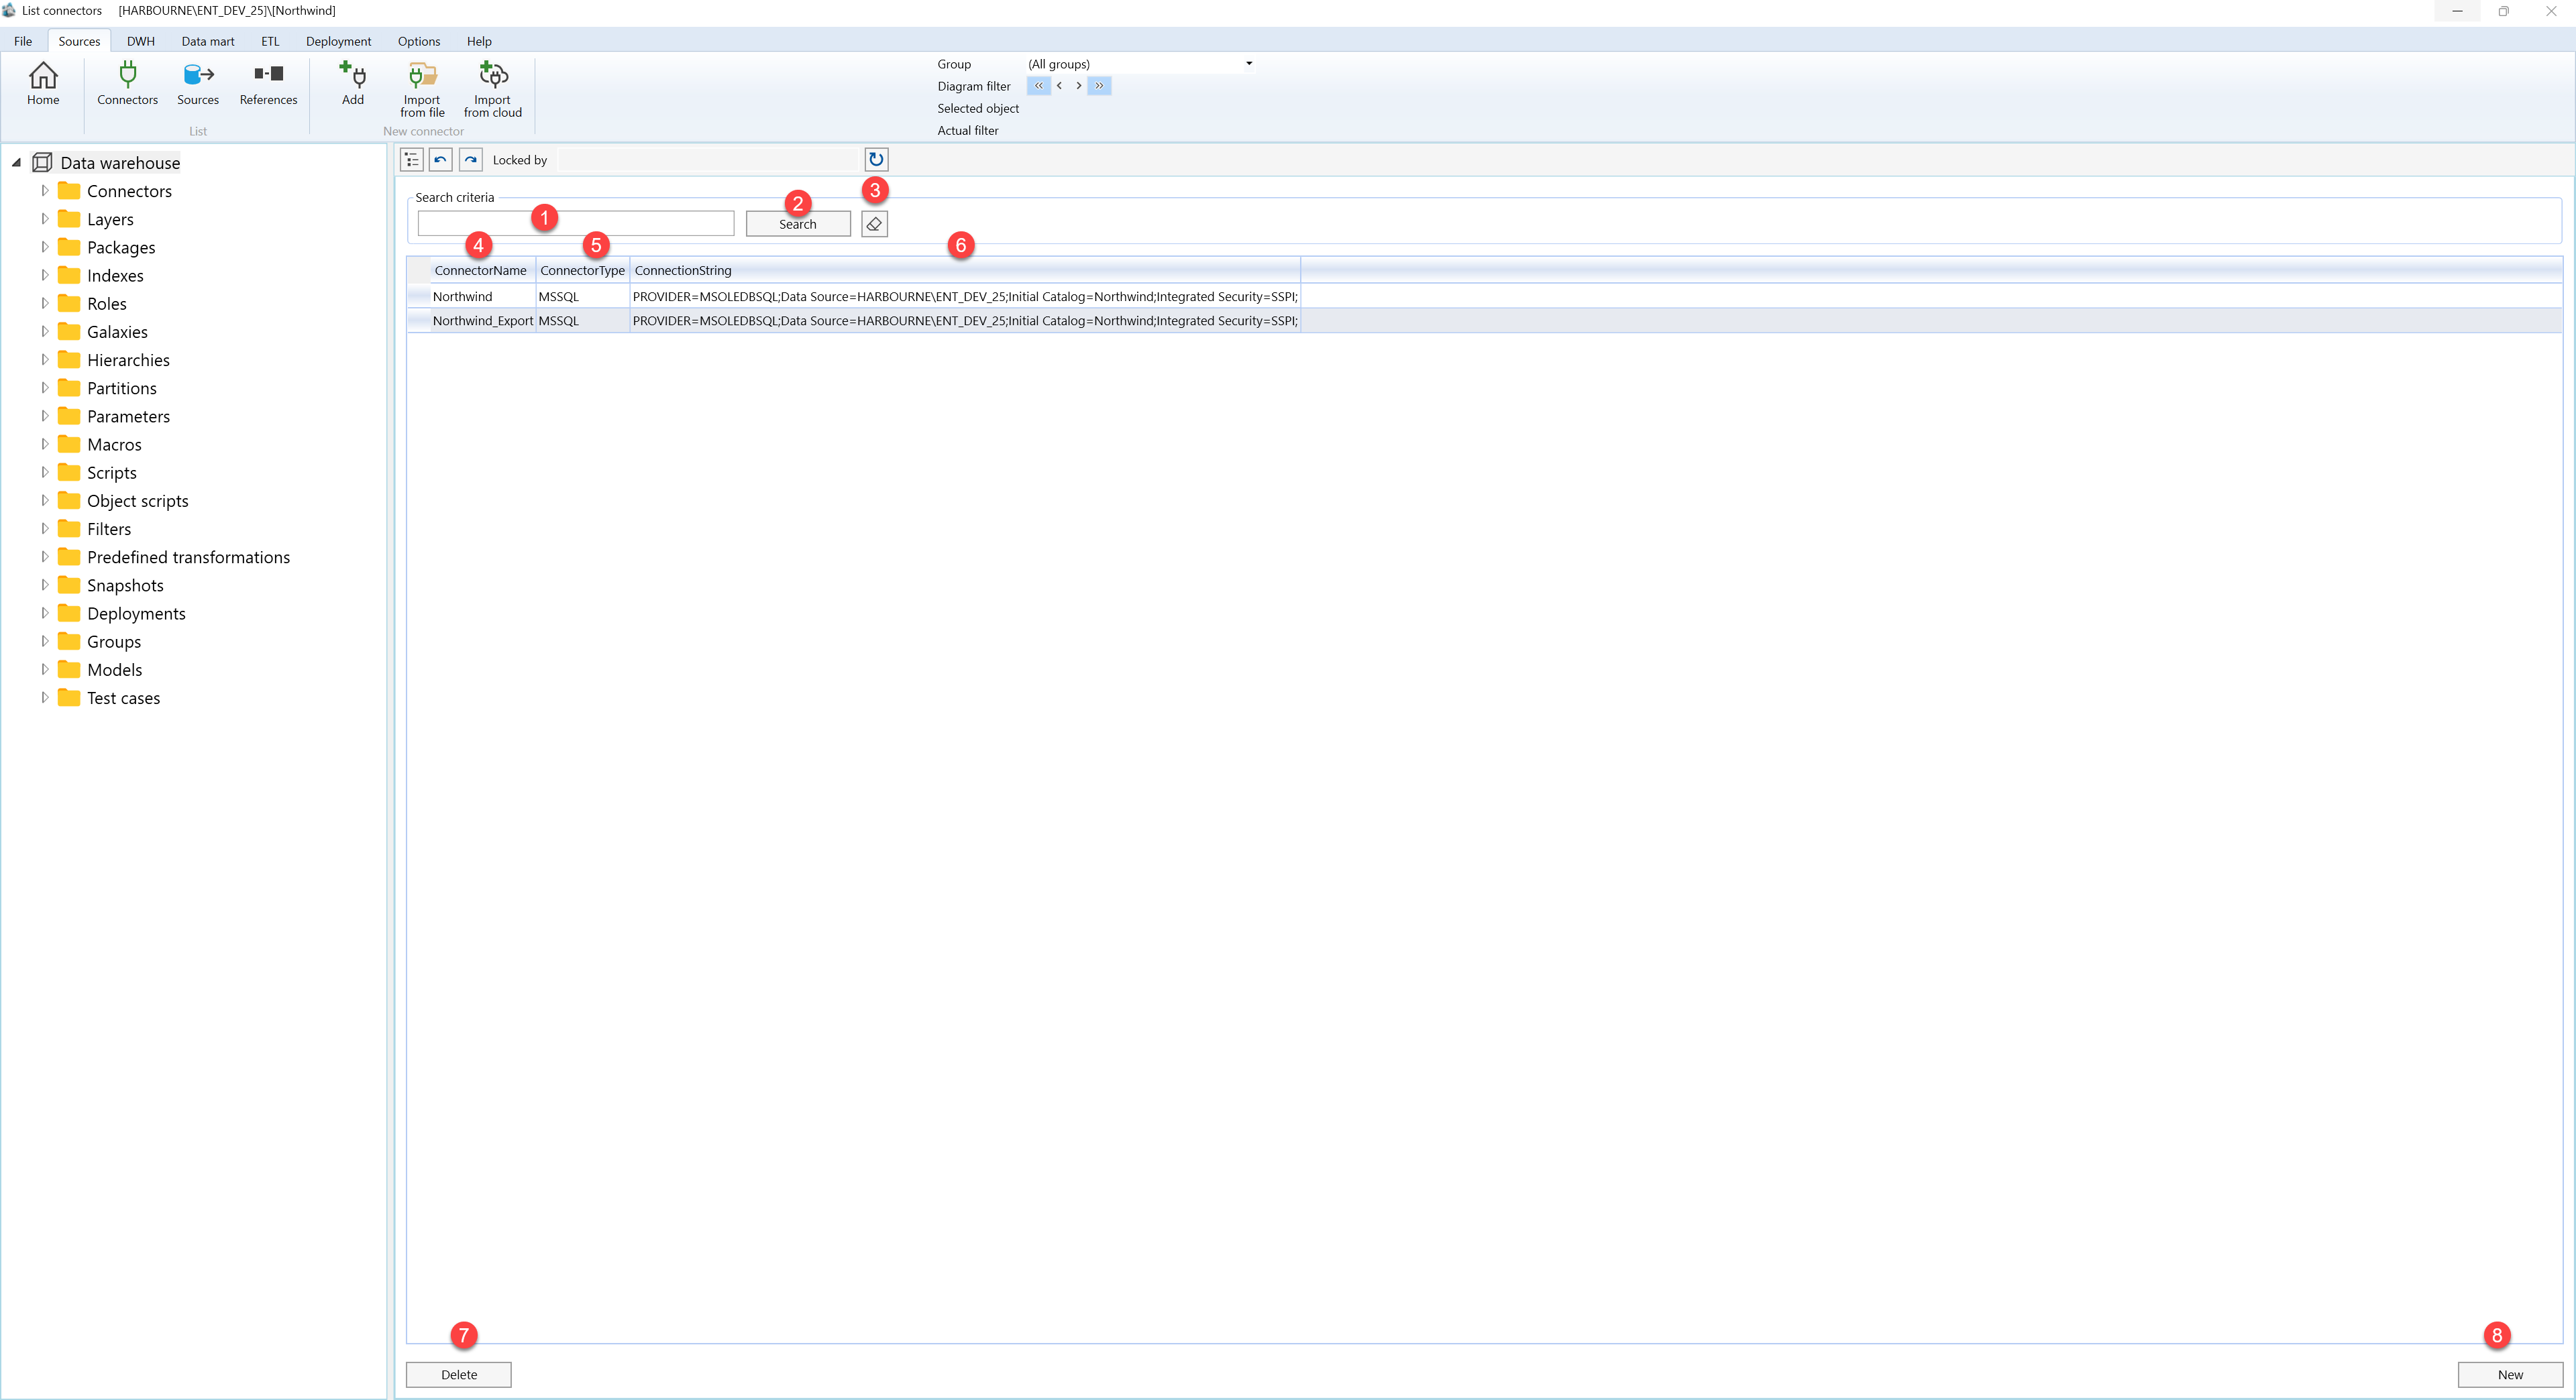Click the Search button

(798, 224)
